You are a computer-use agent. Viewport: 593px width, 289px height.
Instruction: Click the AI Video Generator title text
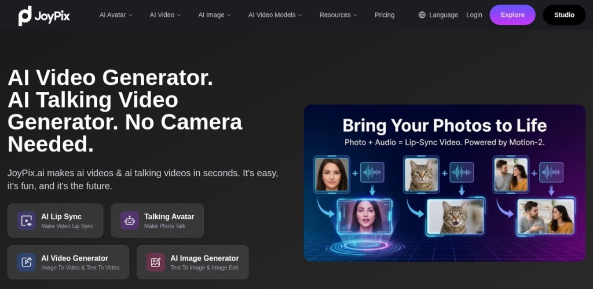[75, 258]
